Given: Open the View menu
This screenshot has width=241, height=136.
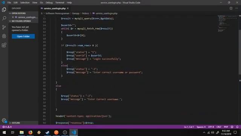Looking at the screenshot, I should point(35,3).
